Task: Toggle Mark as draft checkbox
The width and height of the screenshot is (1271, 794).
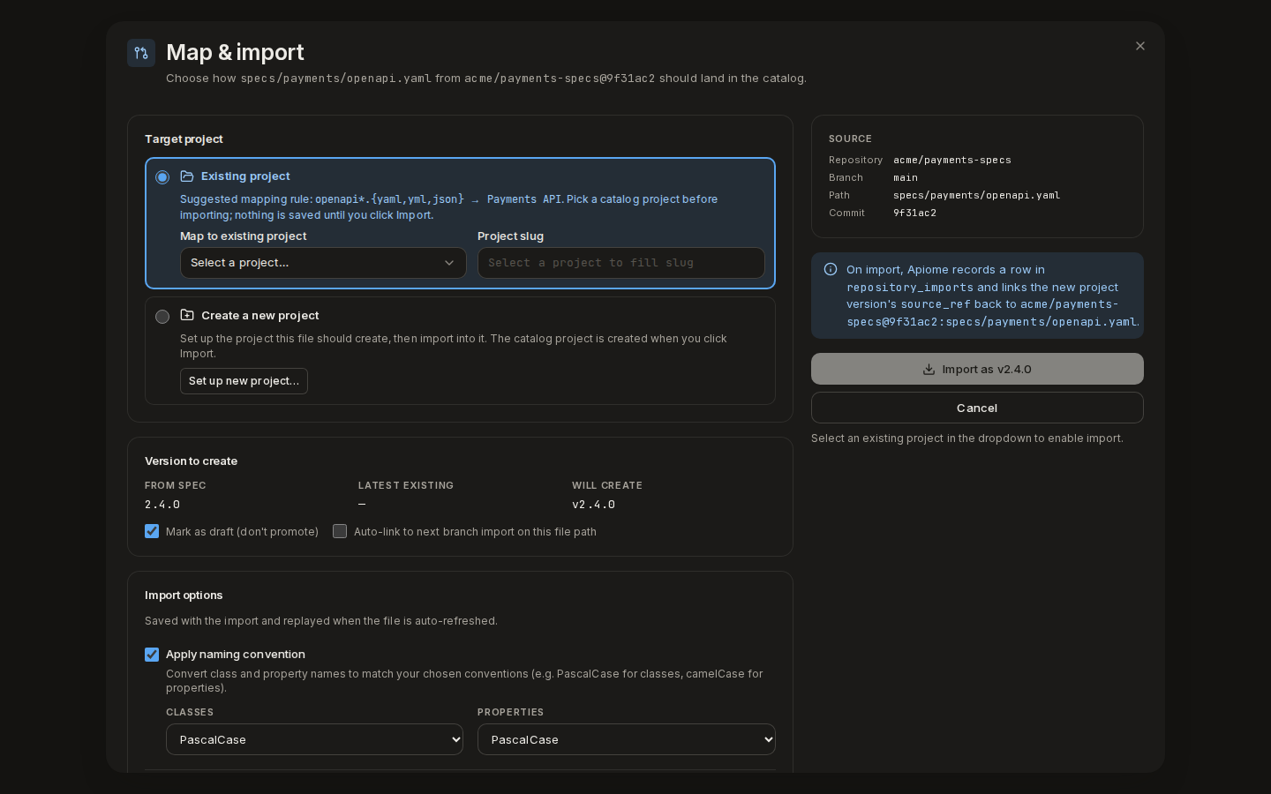Action: click(152, 531)
